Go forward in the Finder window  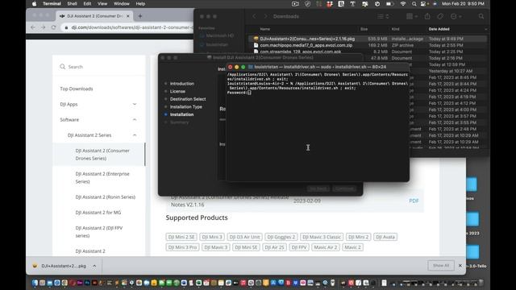tap(265, 16)
